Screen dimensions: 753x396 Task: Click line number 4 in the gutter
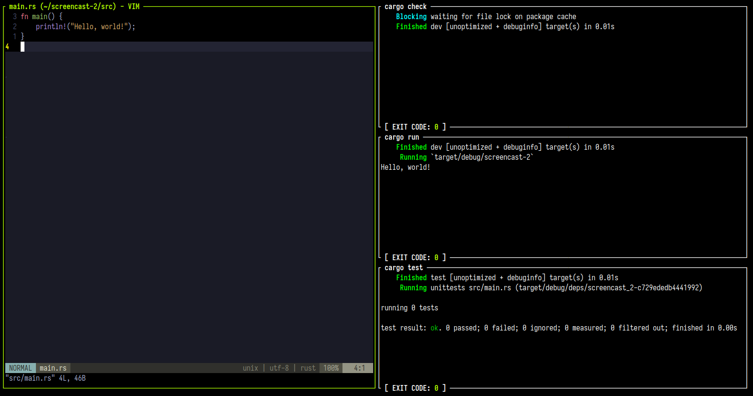[x=7, y=47]
